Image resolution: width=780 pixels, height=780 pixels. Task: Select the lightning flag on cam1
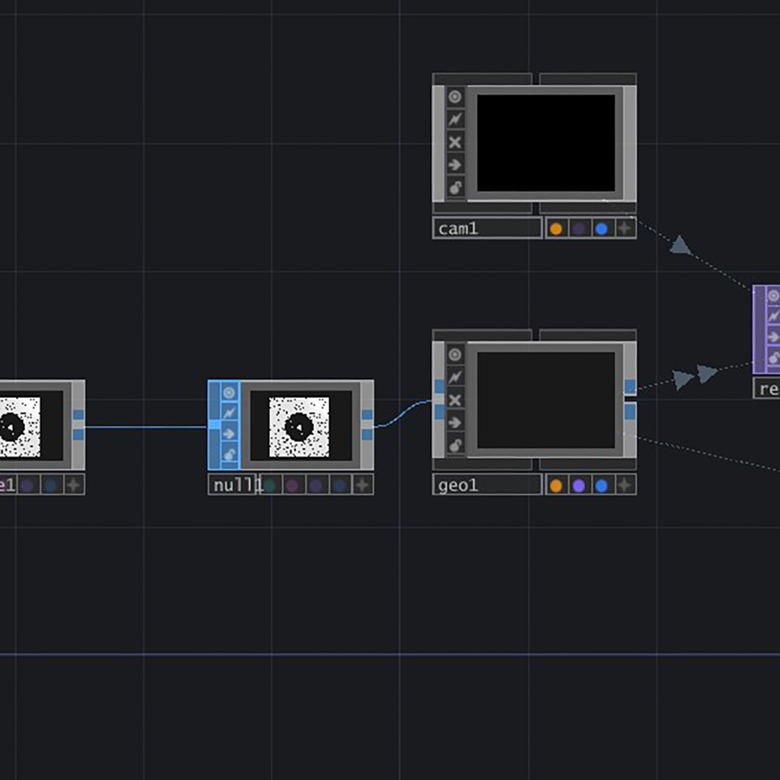[x=456, y=119]
